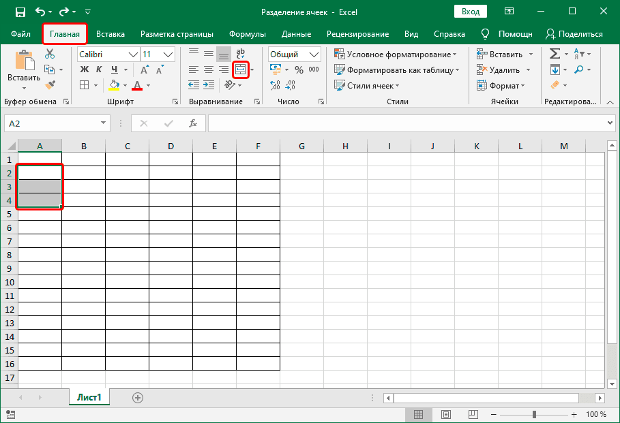Click the zoom slider handle in status bar
The width and height of the screenshot is (620, 423).
[x=534, y=414]
